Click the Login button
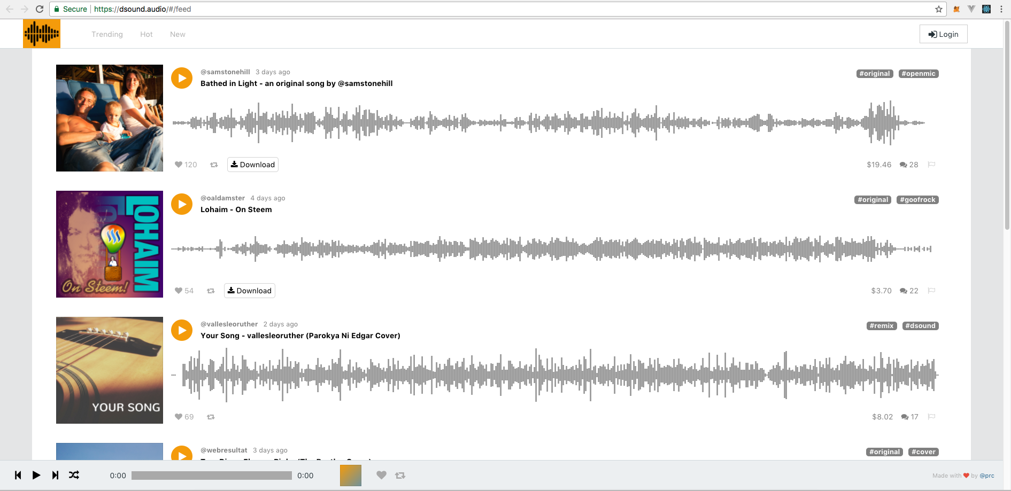This screenshot has height=491, width=1011. click(x=944, y=34)
